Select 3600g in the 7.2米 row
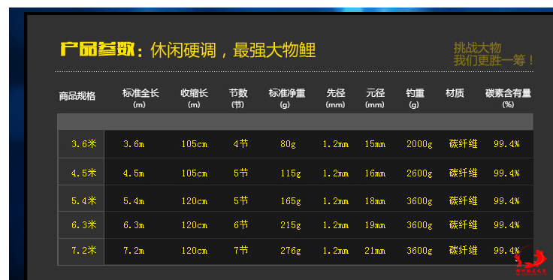The width and height of the screenshot is (553, 280). [419, 251]
